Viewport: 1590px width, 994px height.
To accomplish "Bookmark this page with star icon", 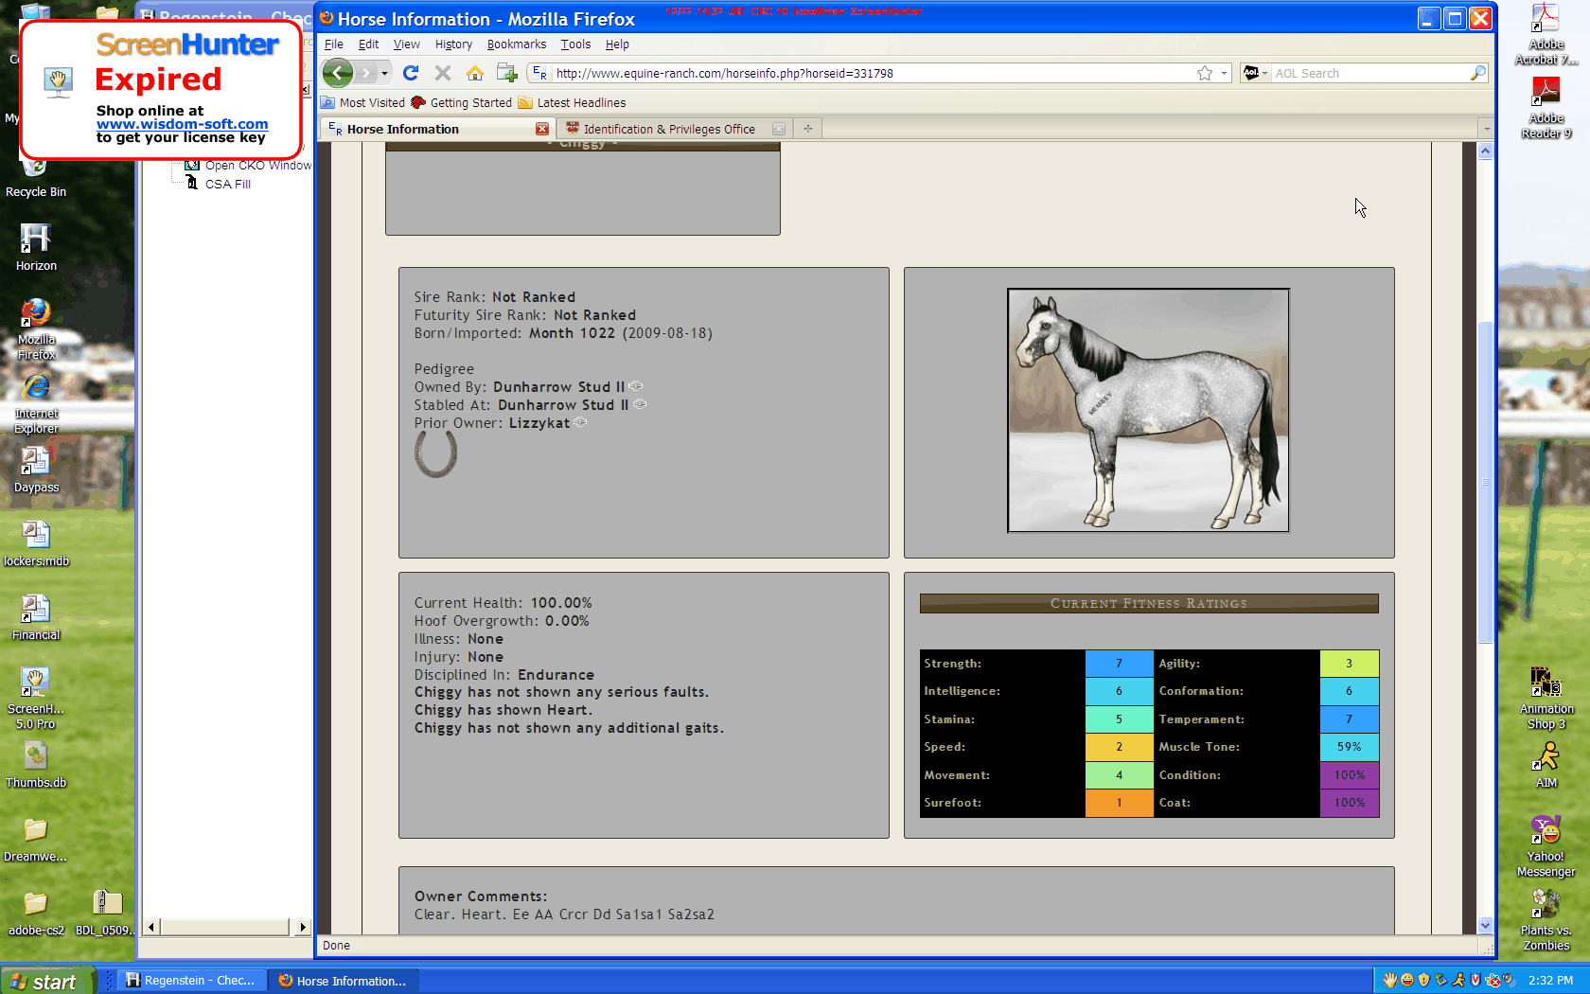I will [1205, 73].
